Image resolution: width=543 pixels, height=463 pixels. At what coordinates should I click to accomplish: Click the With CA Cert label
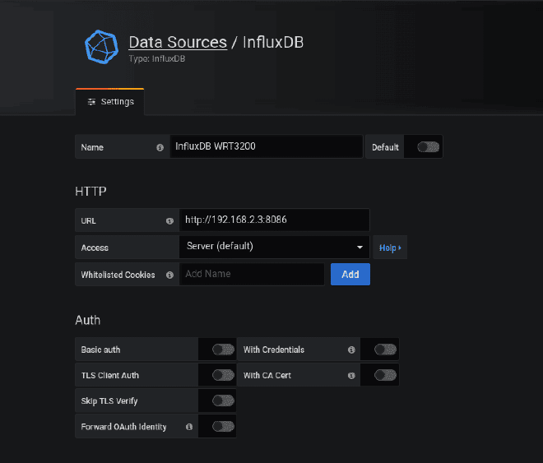pos(267,376)
